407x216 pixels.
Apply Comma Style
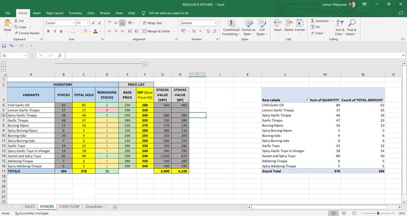coord(200,31)
